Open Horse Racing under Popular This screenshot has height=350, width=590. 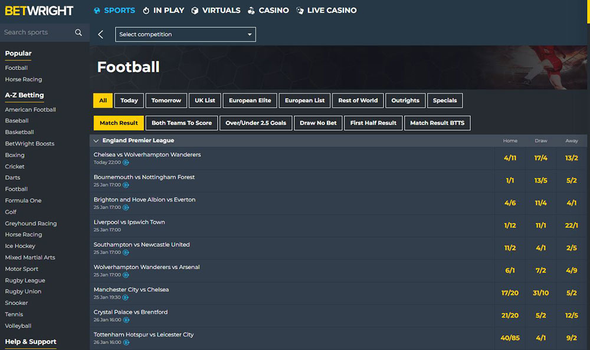(24, 80)
